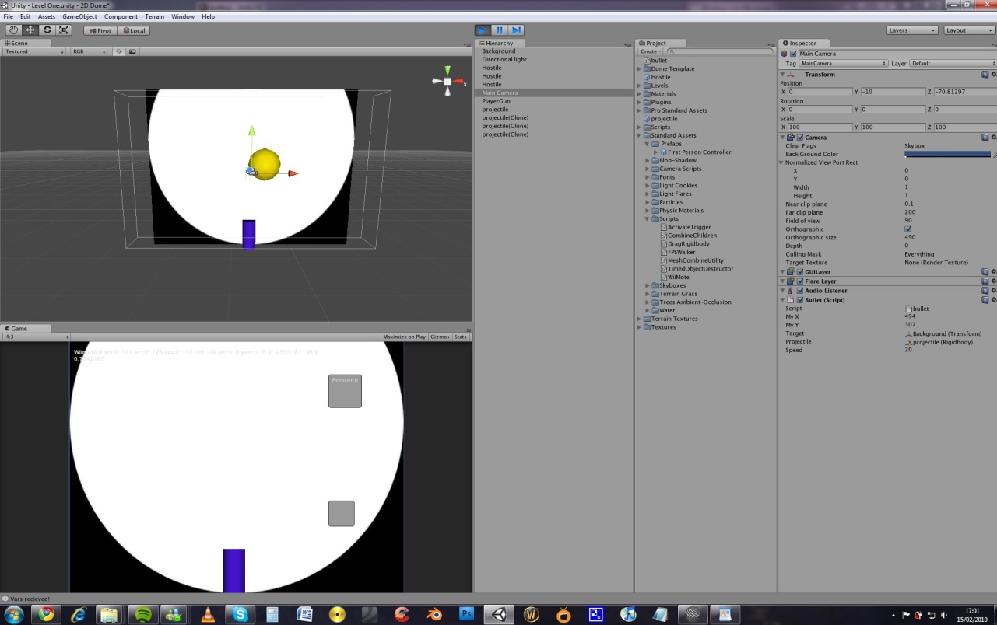Select the Hand tool in the toolbar
Screen dimensions: 997x625
(x=12, y=30)
